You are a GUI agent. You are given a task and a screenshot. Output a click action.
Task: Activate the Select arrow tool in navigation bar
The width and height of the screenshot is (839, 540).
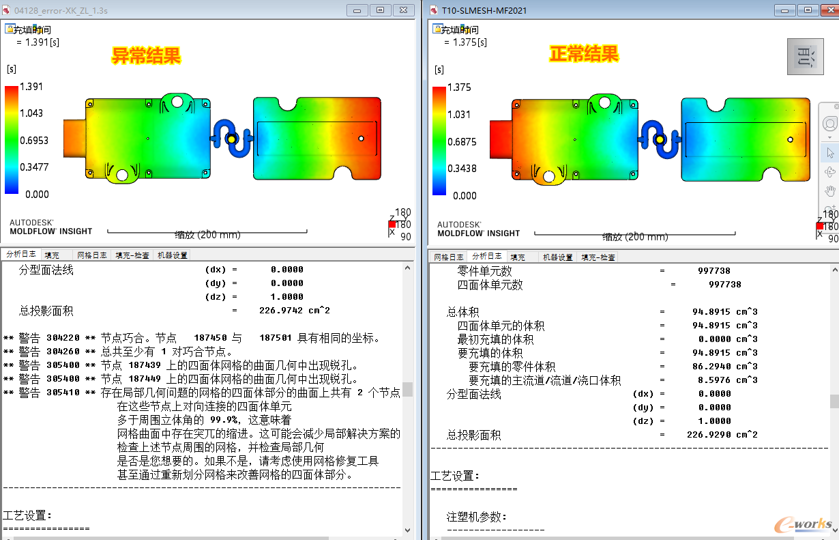point(830,152)
